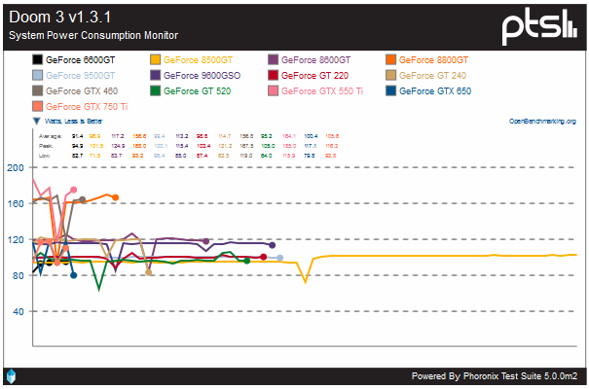Select the GeForce 9600GSO legend label
Screen dimensions: 589x389
tap(202, 76)
